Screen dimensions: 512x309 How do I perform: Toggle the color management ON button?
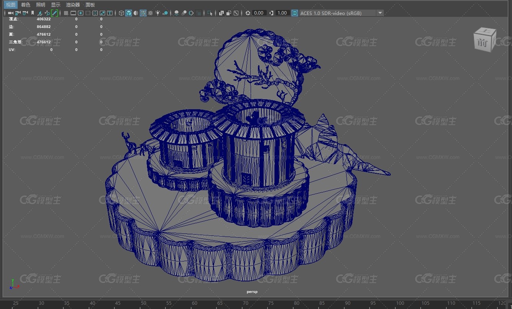pyautogui.click(x=295, y=13)
